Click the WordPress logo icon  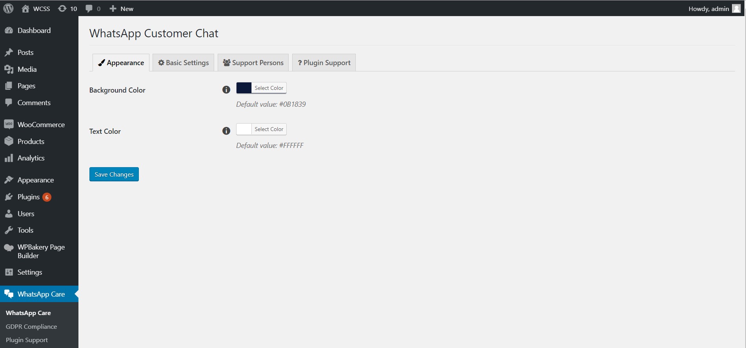(x=8, y=8)
